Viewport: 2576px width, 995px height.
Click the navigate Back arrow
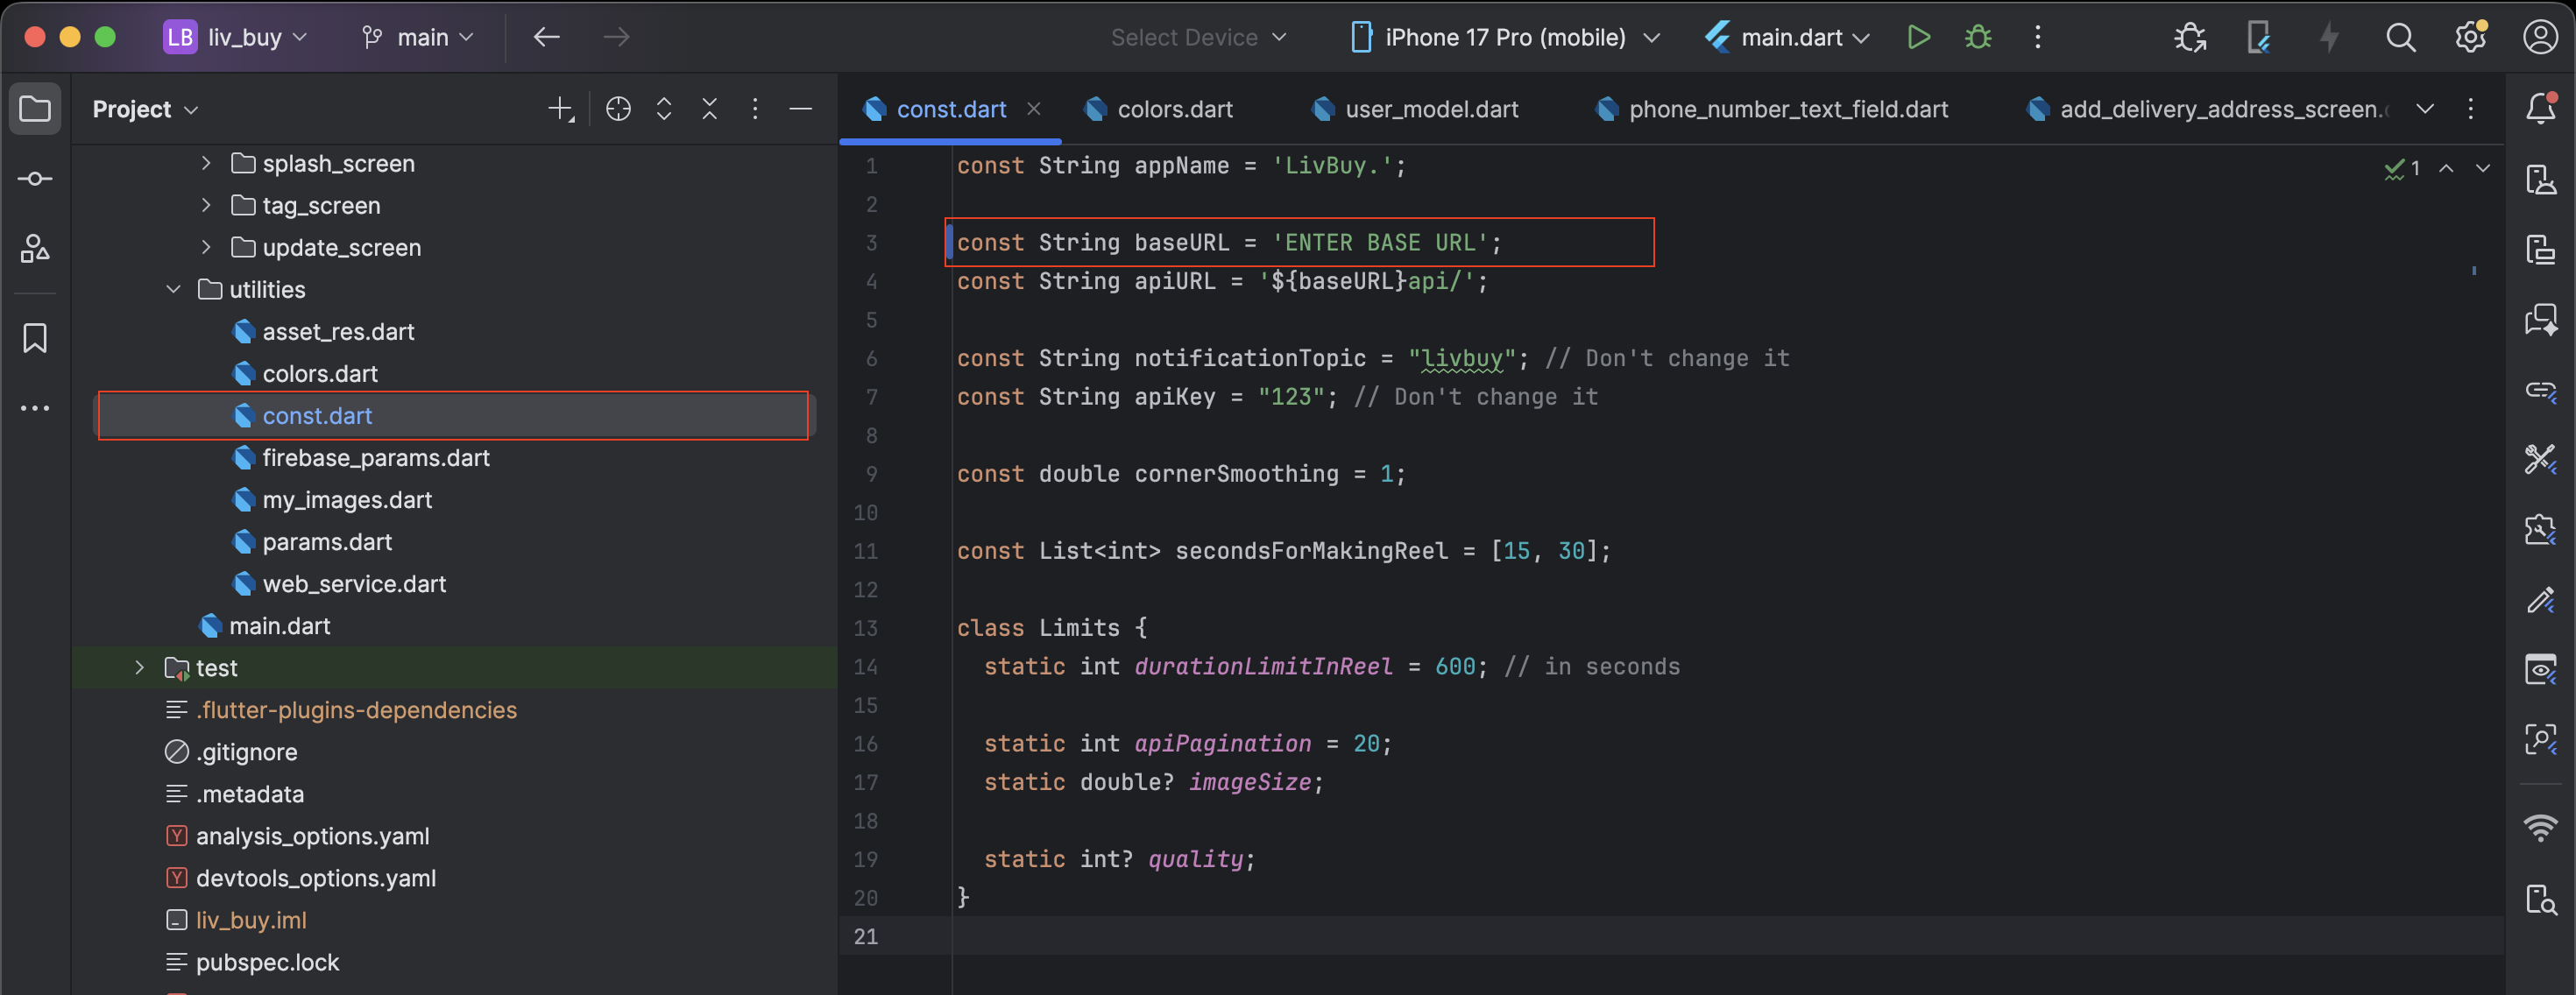click(546, 38)
